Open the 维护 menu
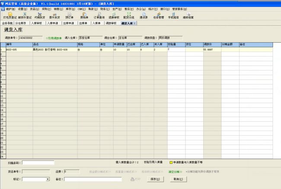Viewport: 281px width, 189px height. tap(10, 9)
